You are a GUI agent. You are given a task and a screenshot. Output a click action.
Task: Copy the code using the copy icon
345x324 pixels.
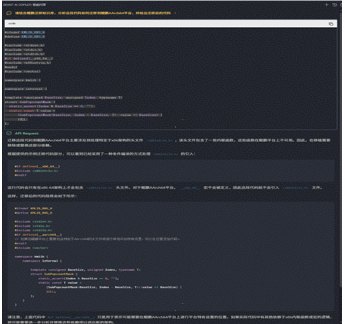(x=331, y=24)
